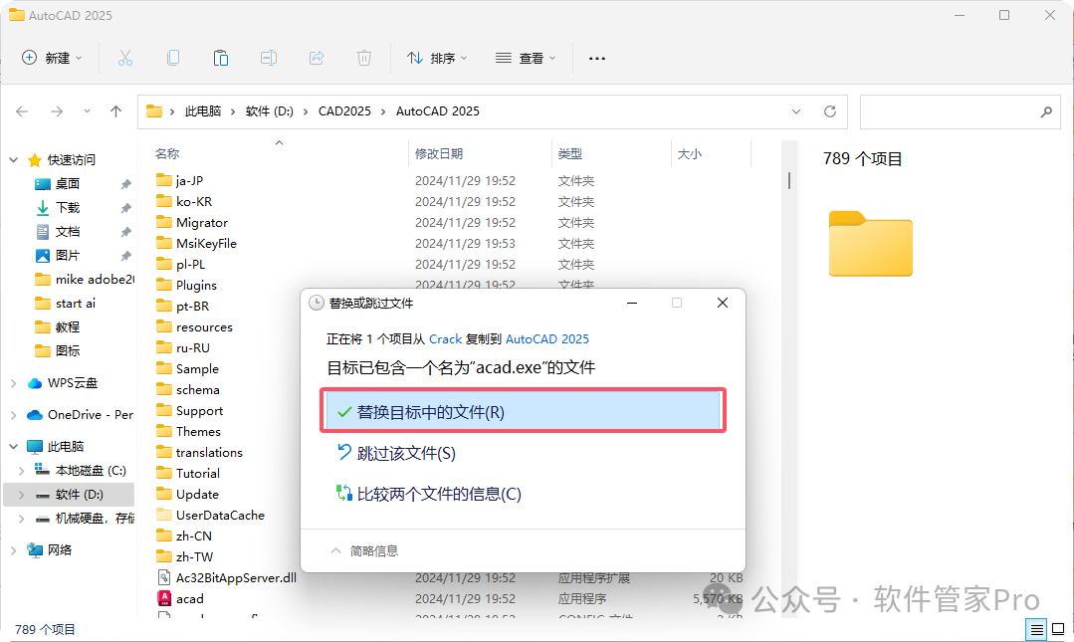Go forward with the right arrow button
The width and height of the screenshot is (1074, 642).
(57, 111)
